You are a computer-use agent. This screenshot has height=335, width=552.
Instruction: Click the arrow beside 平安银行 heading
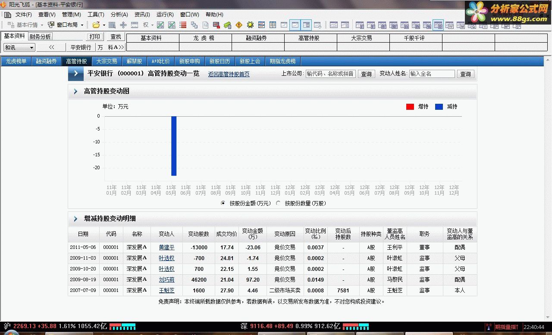coord(76,74)
